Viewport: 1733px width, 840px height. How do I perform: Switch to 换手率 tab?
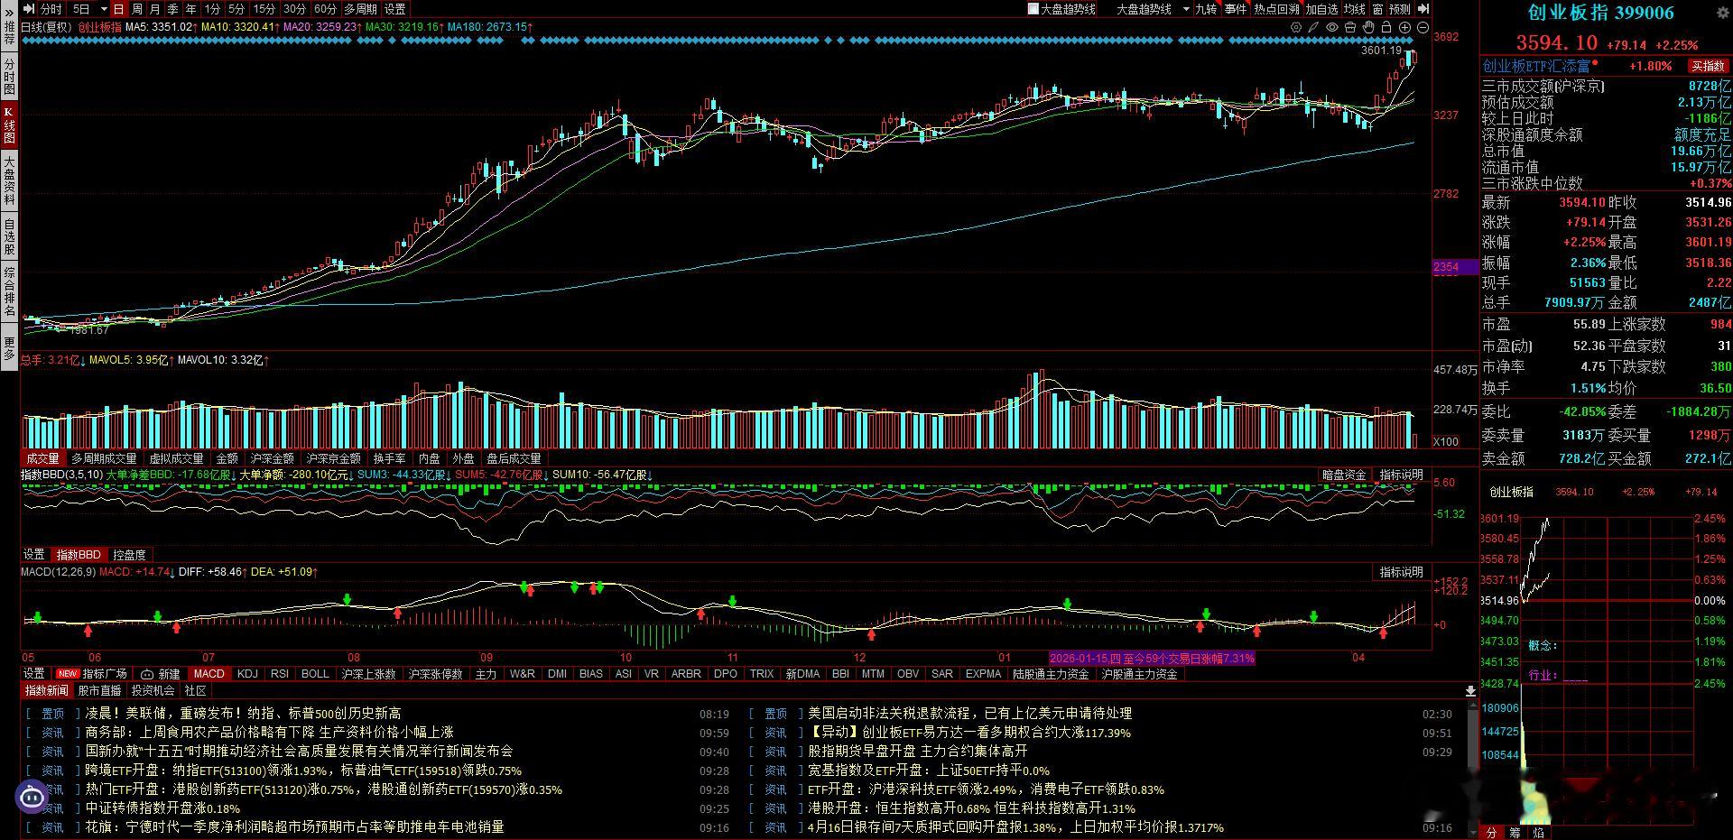tap(389, 458)
